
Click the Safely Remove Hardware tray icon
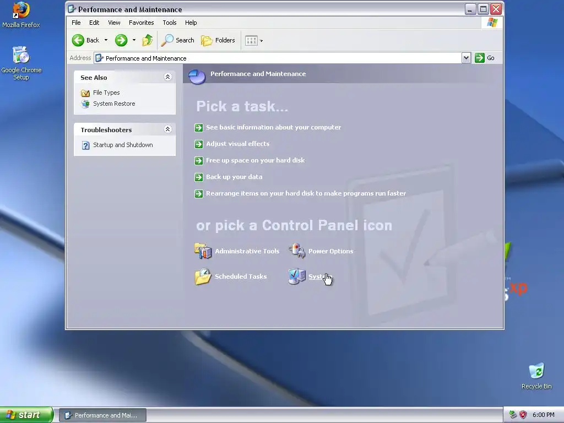513,415
